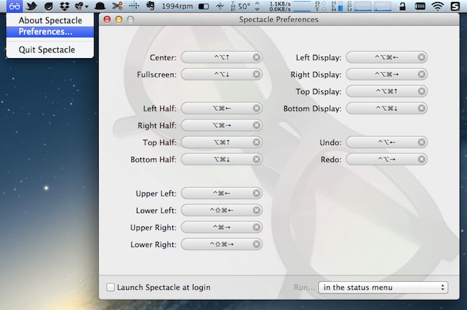Edit the Left Half shortcut field
The height and width of the screenshot is (310, 467).
point(221,108)
